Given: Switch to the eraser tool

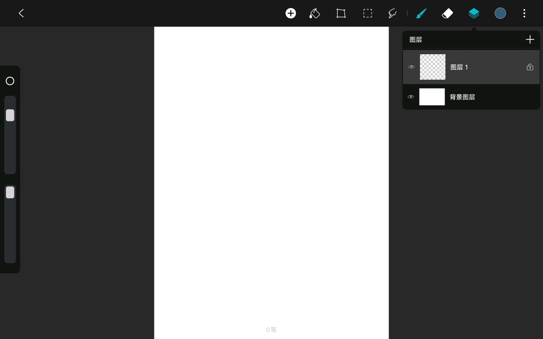Looking at the screenshot, I should [x=447, y=14].
